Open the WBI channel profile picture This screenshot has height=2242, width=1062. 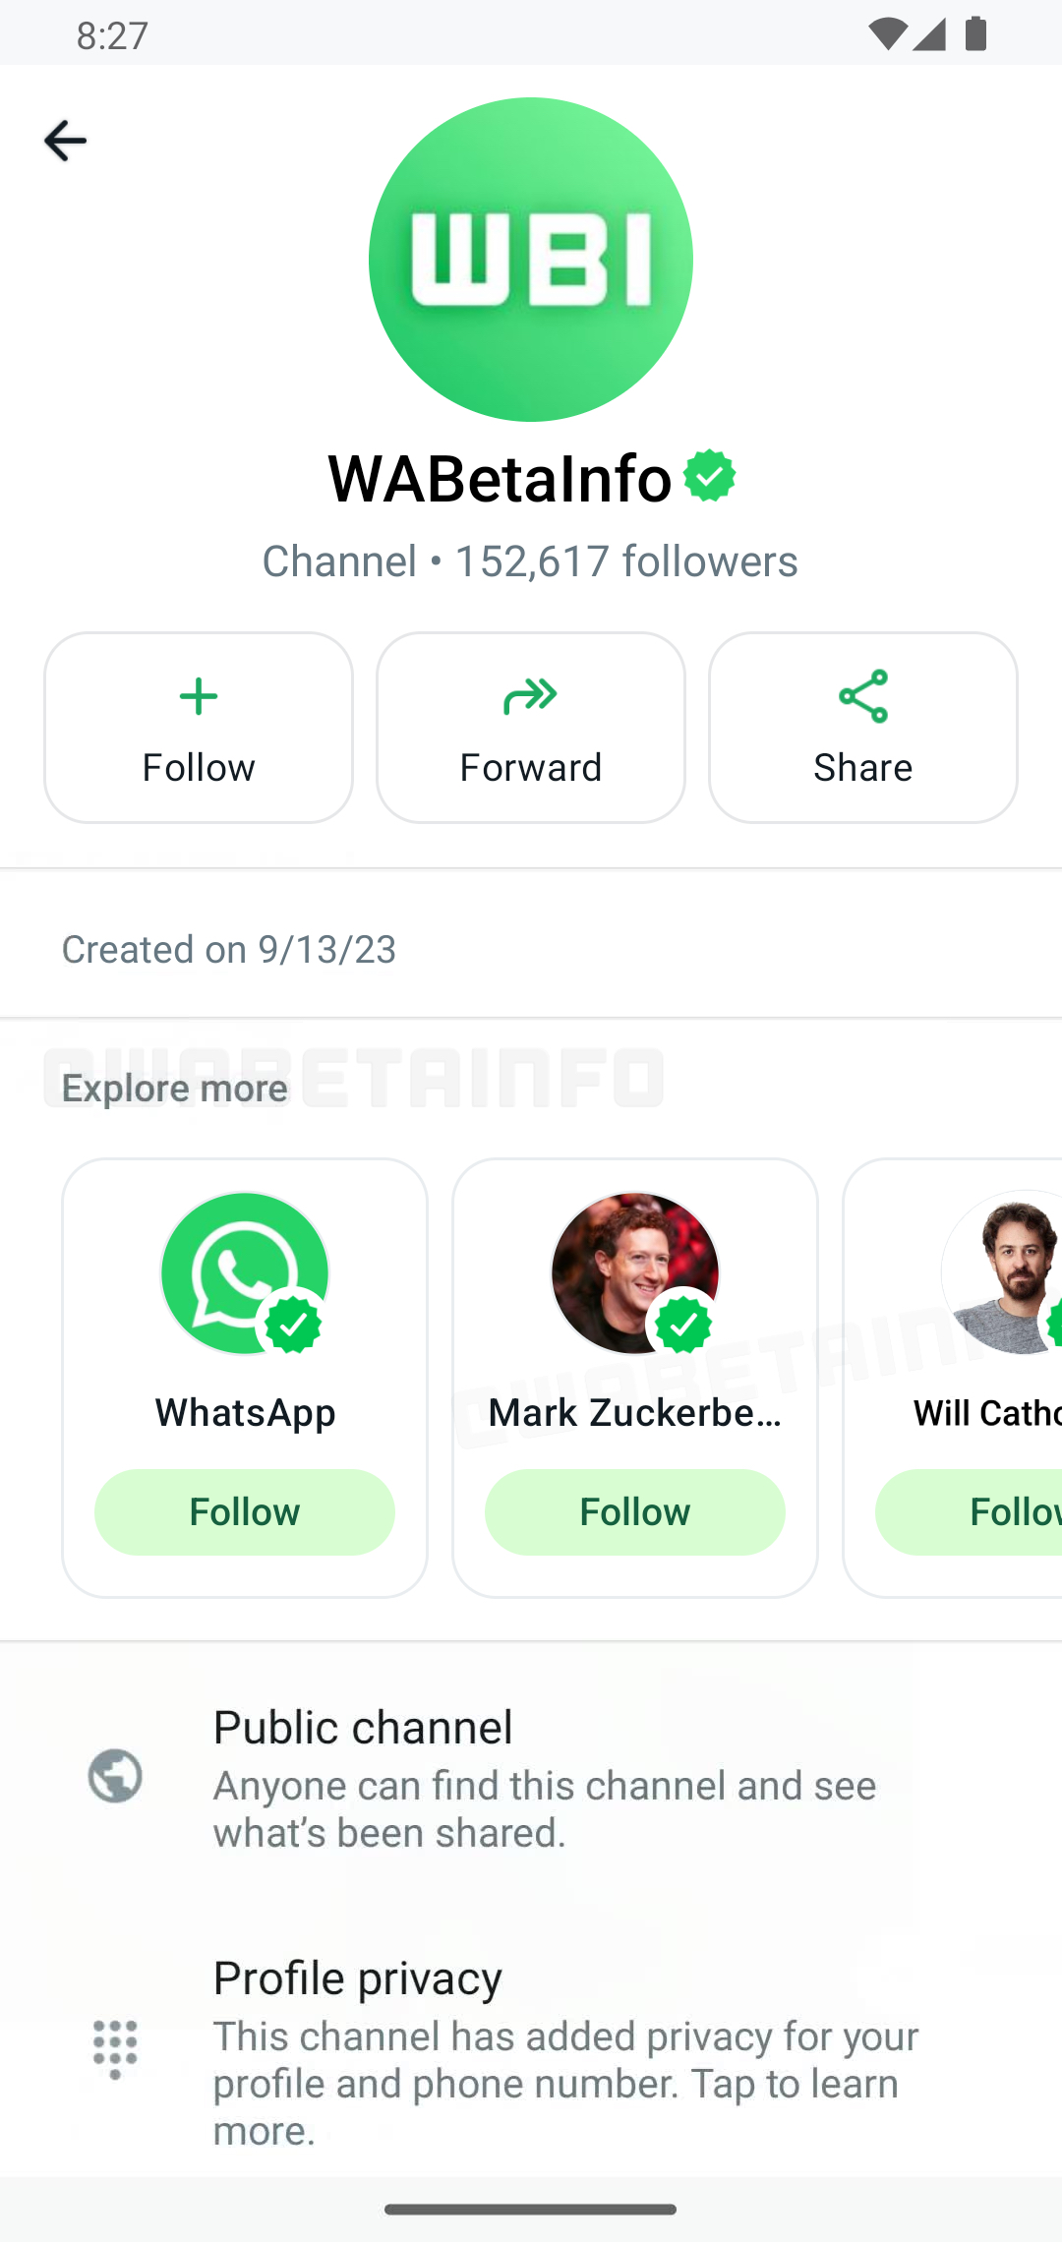[x=531, y=260]
